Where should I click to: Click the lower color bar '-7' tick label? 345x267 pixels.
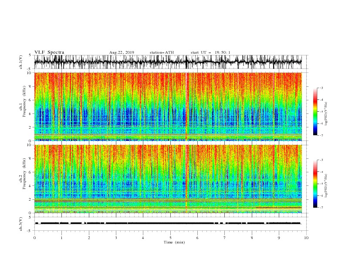(321, 208)
